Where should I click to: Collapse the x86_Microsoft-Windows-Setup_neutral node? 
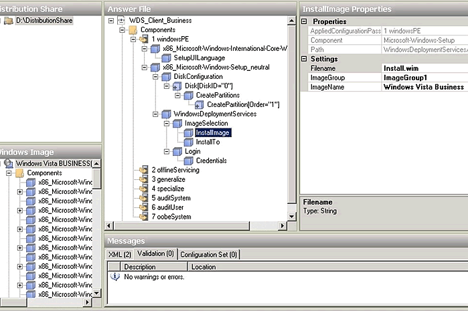144,67
